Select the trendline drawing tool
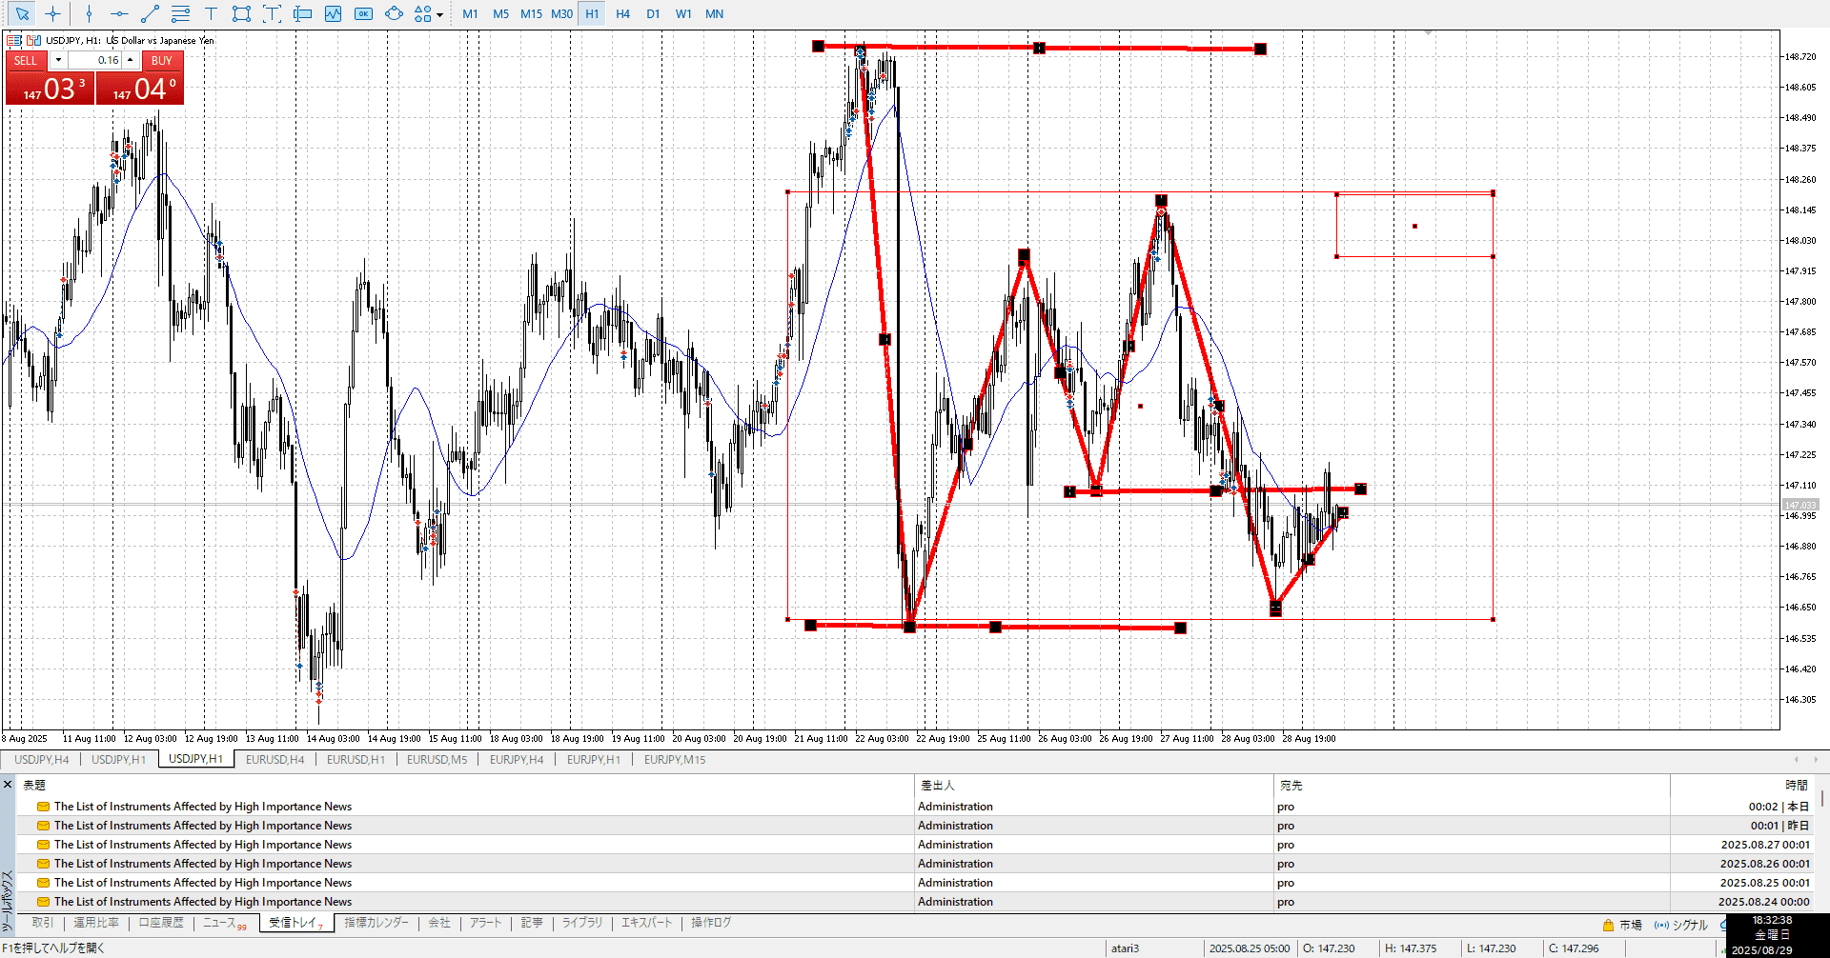Screen dimensions: 1830x958 pos(150,13)
